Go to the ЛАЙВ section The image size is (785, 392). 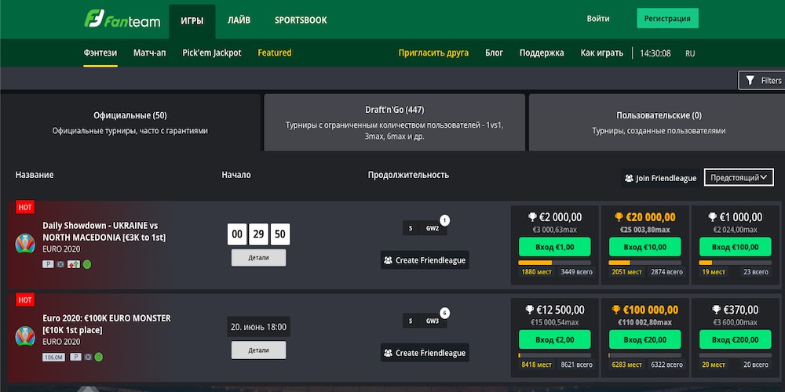(x=239, y=20)
